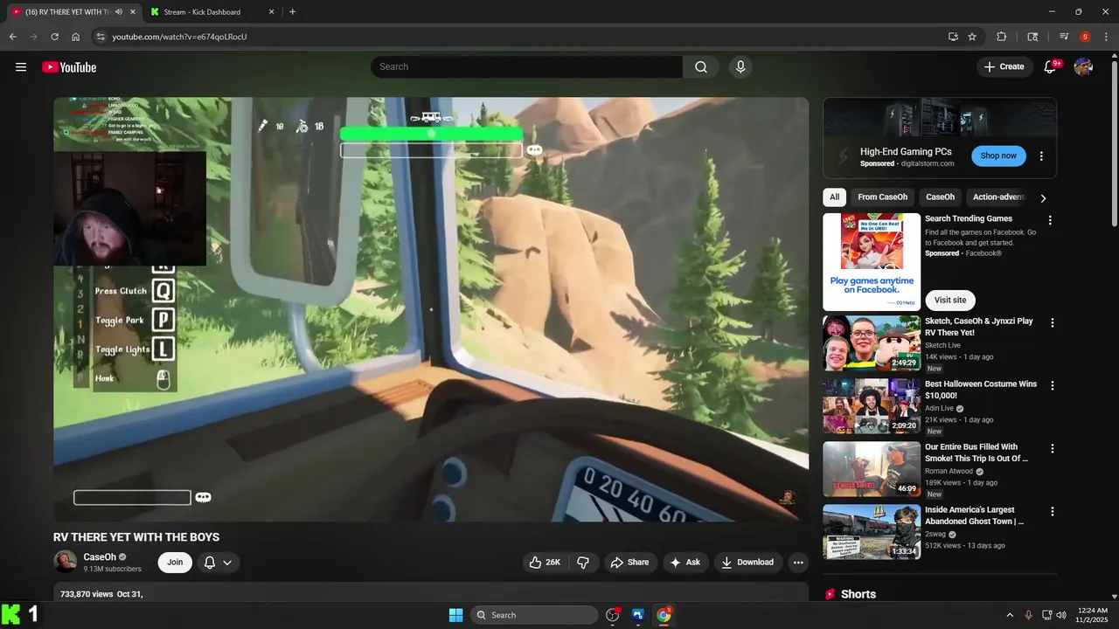This screenshot has width=1119, height=629.
Task: Open options for Search Trending Games ad
Action: point(1050,221)
